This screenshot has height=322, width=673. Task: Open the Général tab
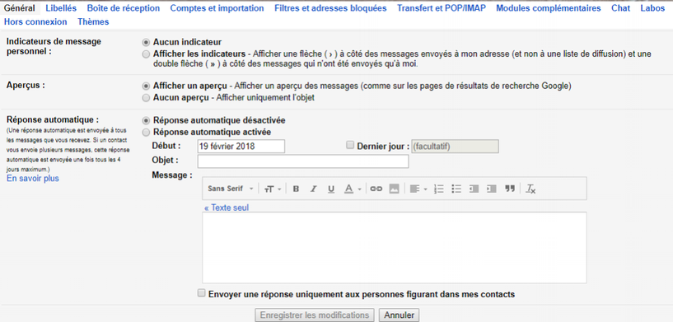(19, 8)
